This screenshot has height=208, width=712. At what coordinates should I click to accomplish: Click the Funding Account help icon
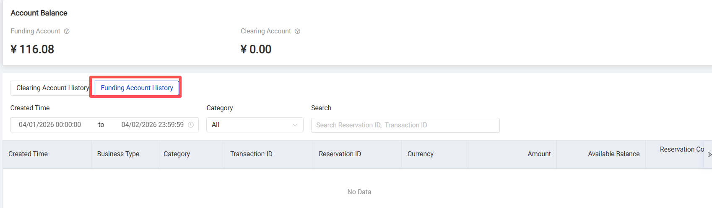[67, 31]
